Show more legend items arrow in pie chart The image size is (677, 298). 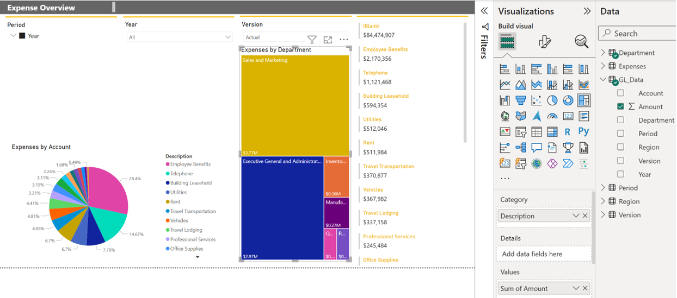tap(198, 257)
